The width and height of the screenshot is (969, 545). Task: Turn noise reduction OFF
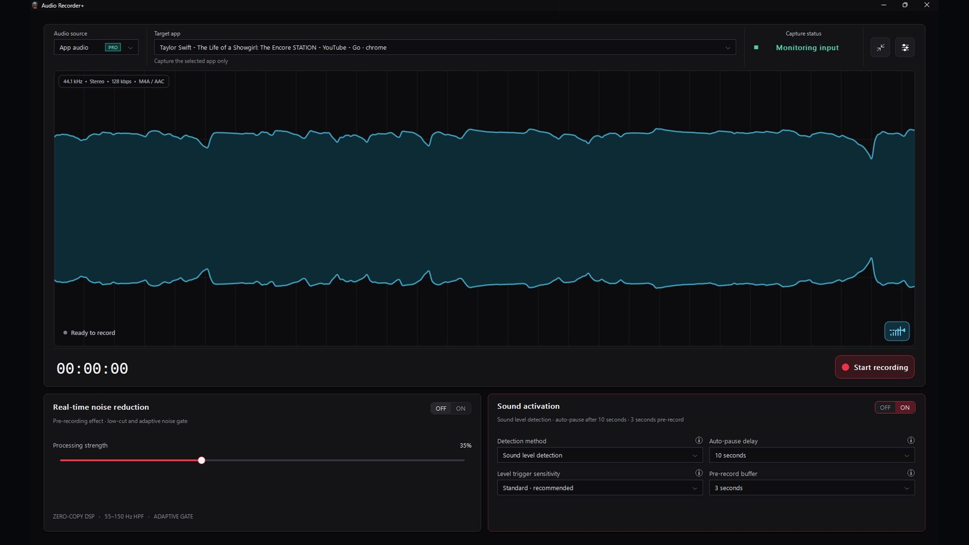tap(441, 409)
